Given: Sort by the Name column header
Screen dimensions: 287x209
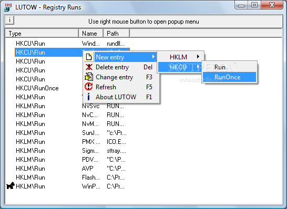Looking at the screenshot, I should click(91, 34).
